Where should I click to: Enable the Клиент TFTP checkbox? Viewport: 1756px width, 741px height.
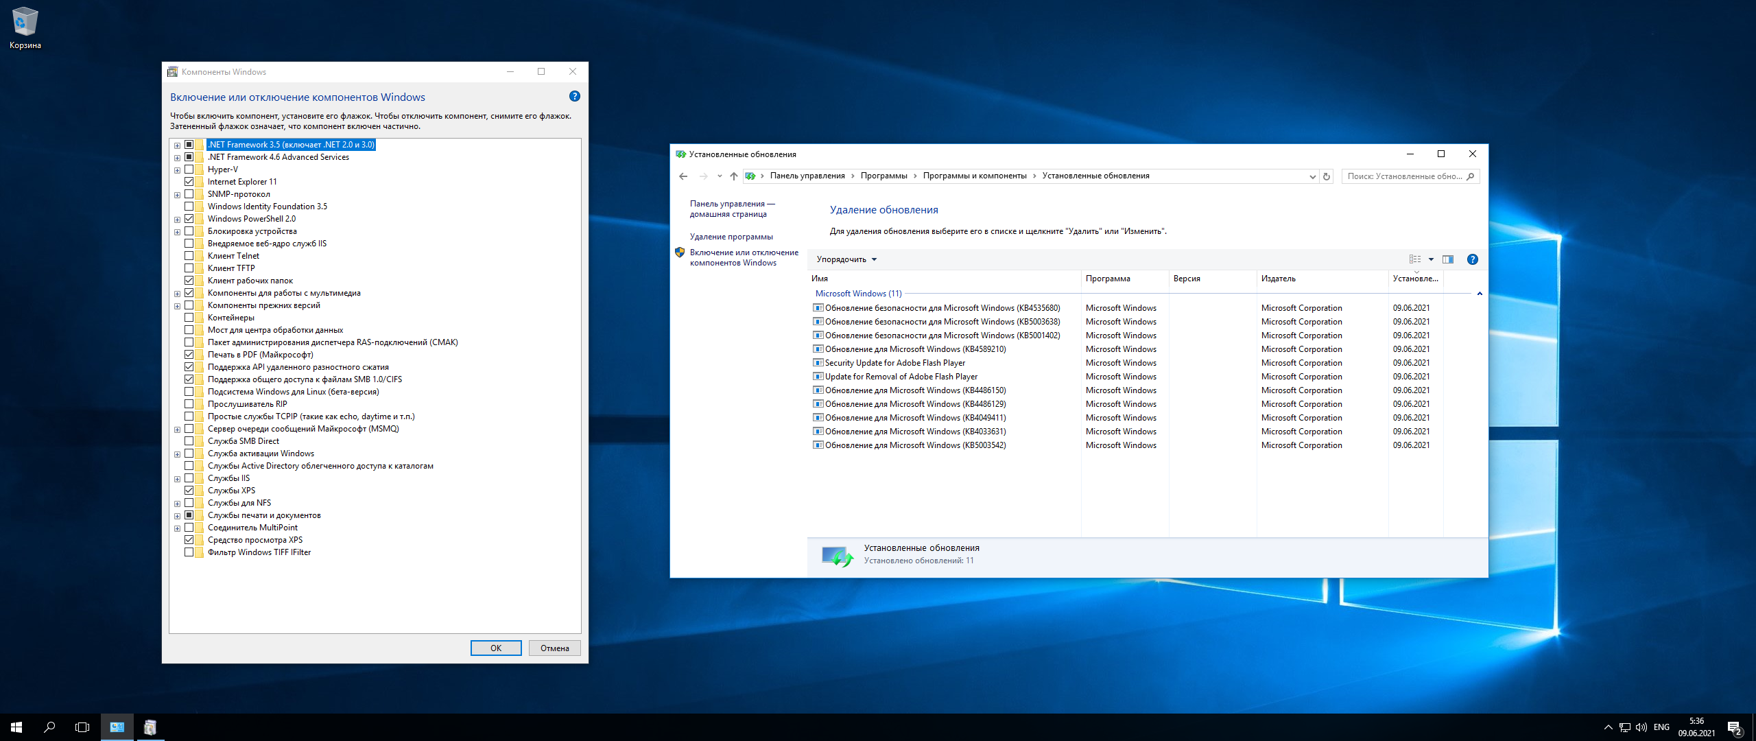(x=189, y=268)
